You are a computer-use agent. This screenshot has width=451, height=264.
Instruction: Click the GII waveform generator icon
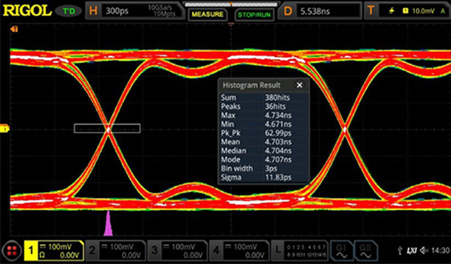point(367,250)
